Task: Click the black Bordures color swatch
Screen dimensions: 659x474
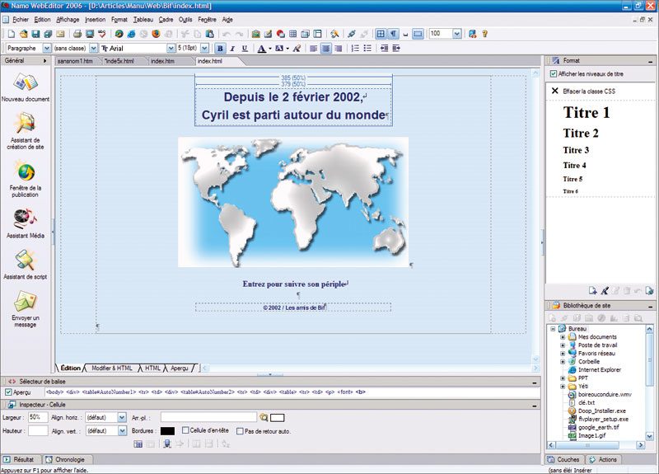Action: tap(167, 430)
